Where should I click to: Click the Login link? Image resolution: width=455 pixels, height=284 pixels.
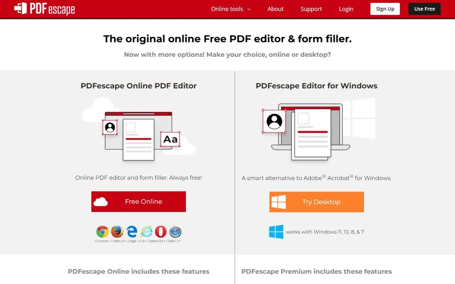coord(346,9)
